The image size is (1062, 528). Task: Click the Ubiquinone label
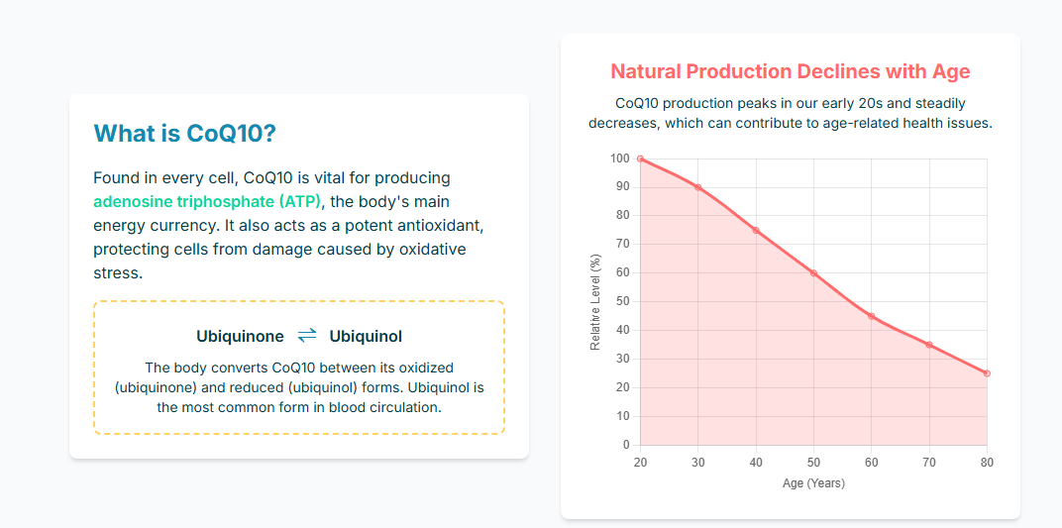[240, 336]
